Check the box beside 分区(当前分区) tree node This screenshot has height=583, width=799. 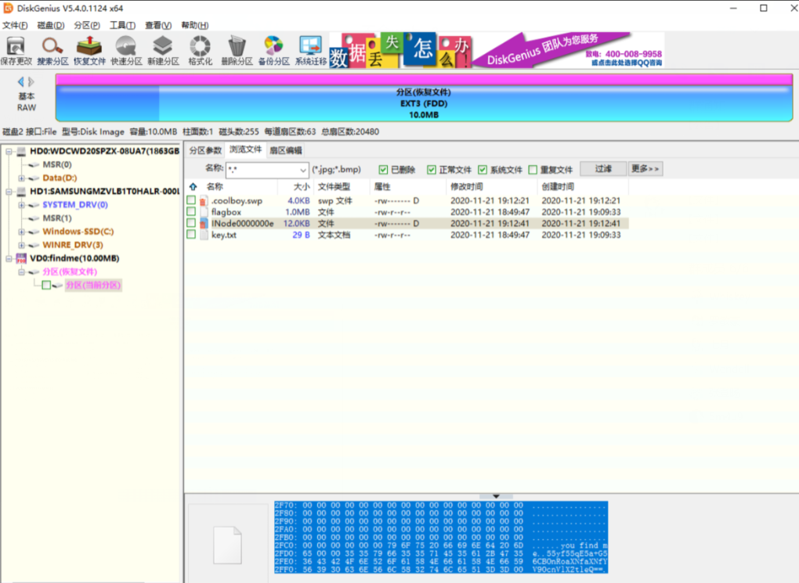coord(46,285)
